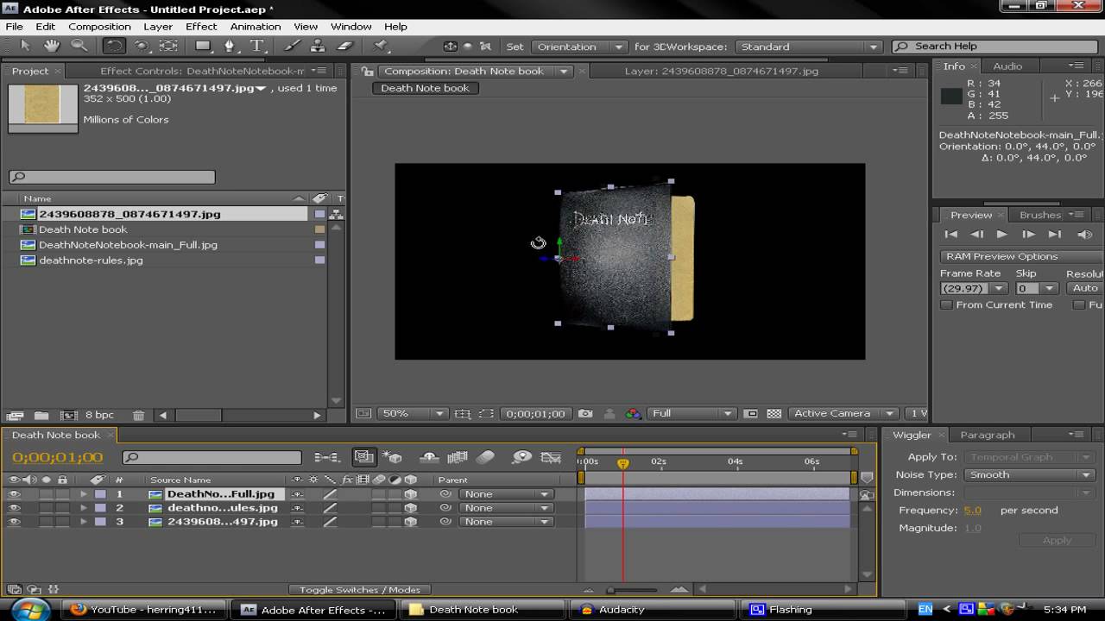Hide layer 1 DeathNo...Full.jpg with its eye
The image size is (1105, 621).
14,494
